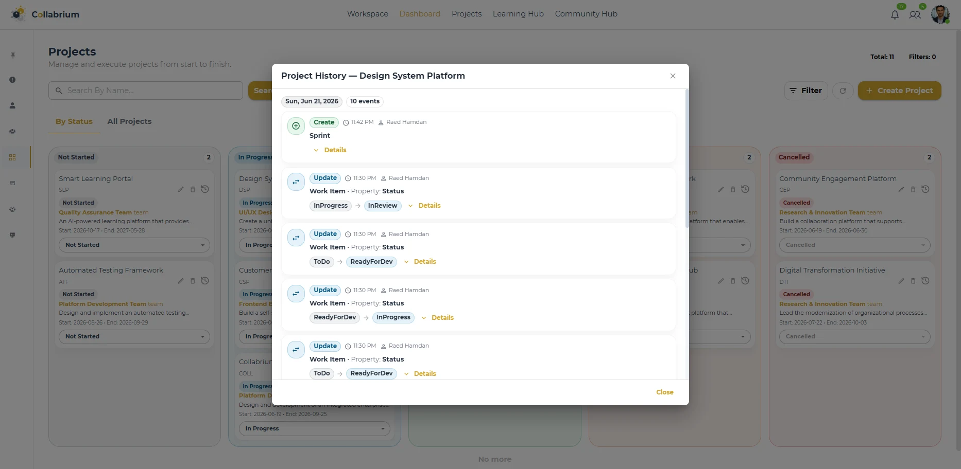Open Automated Testing Framework status dropdown
Viewport: 961px width, 469px height.
134,337
